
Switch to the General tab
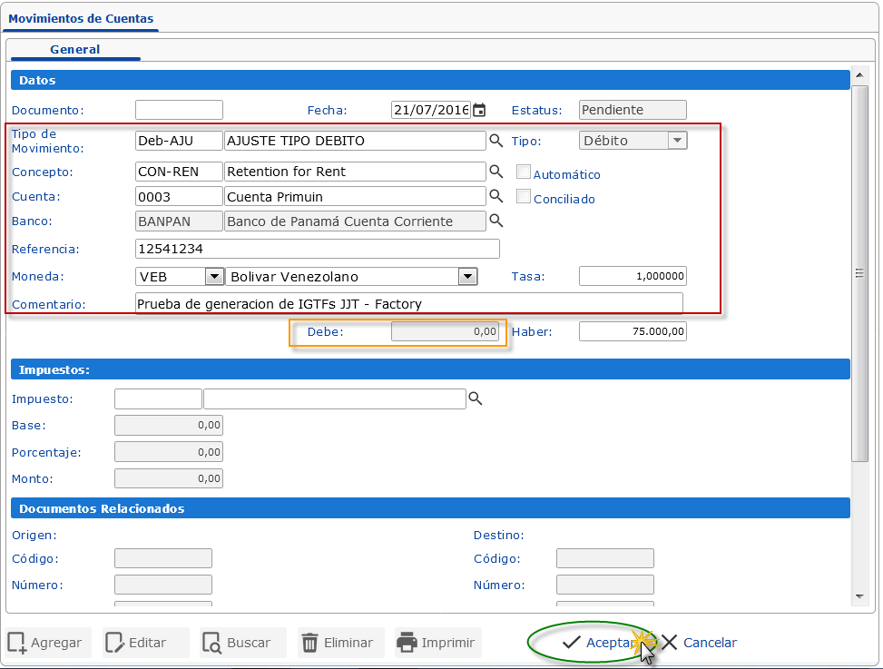click(x=75, y=49)
